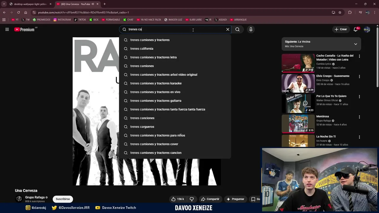The image size is (379, 213).
Task: Select suggestion tanta fuerza tanta fuerza
Action: tap(175, 109)
